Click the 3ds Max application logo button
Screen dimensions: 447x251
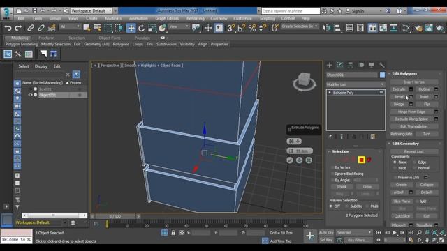click(6, 13)
